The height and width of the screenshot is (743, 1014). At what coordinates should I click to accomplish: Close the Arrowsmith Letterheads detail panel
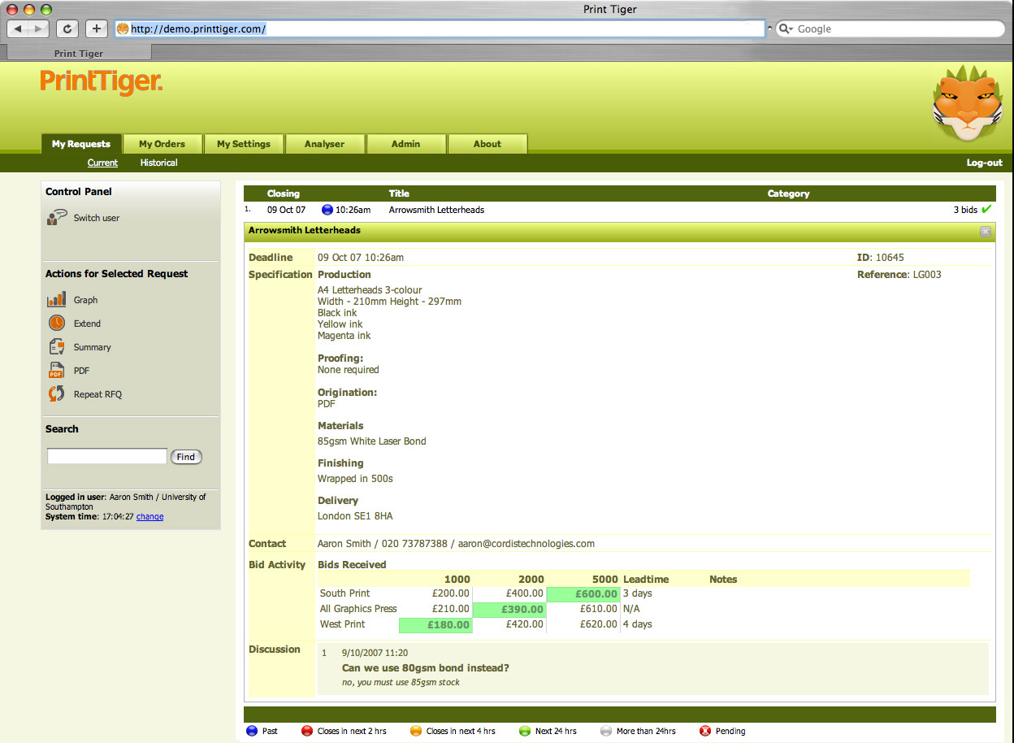[x=985, y=232]
